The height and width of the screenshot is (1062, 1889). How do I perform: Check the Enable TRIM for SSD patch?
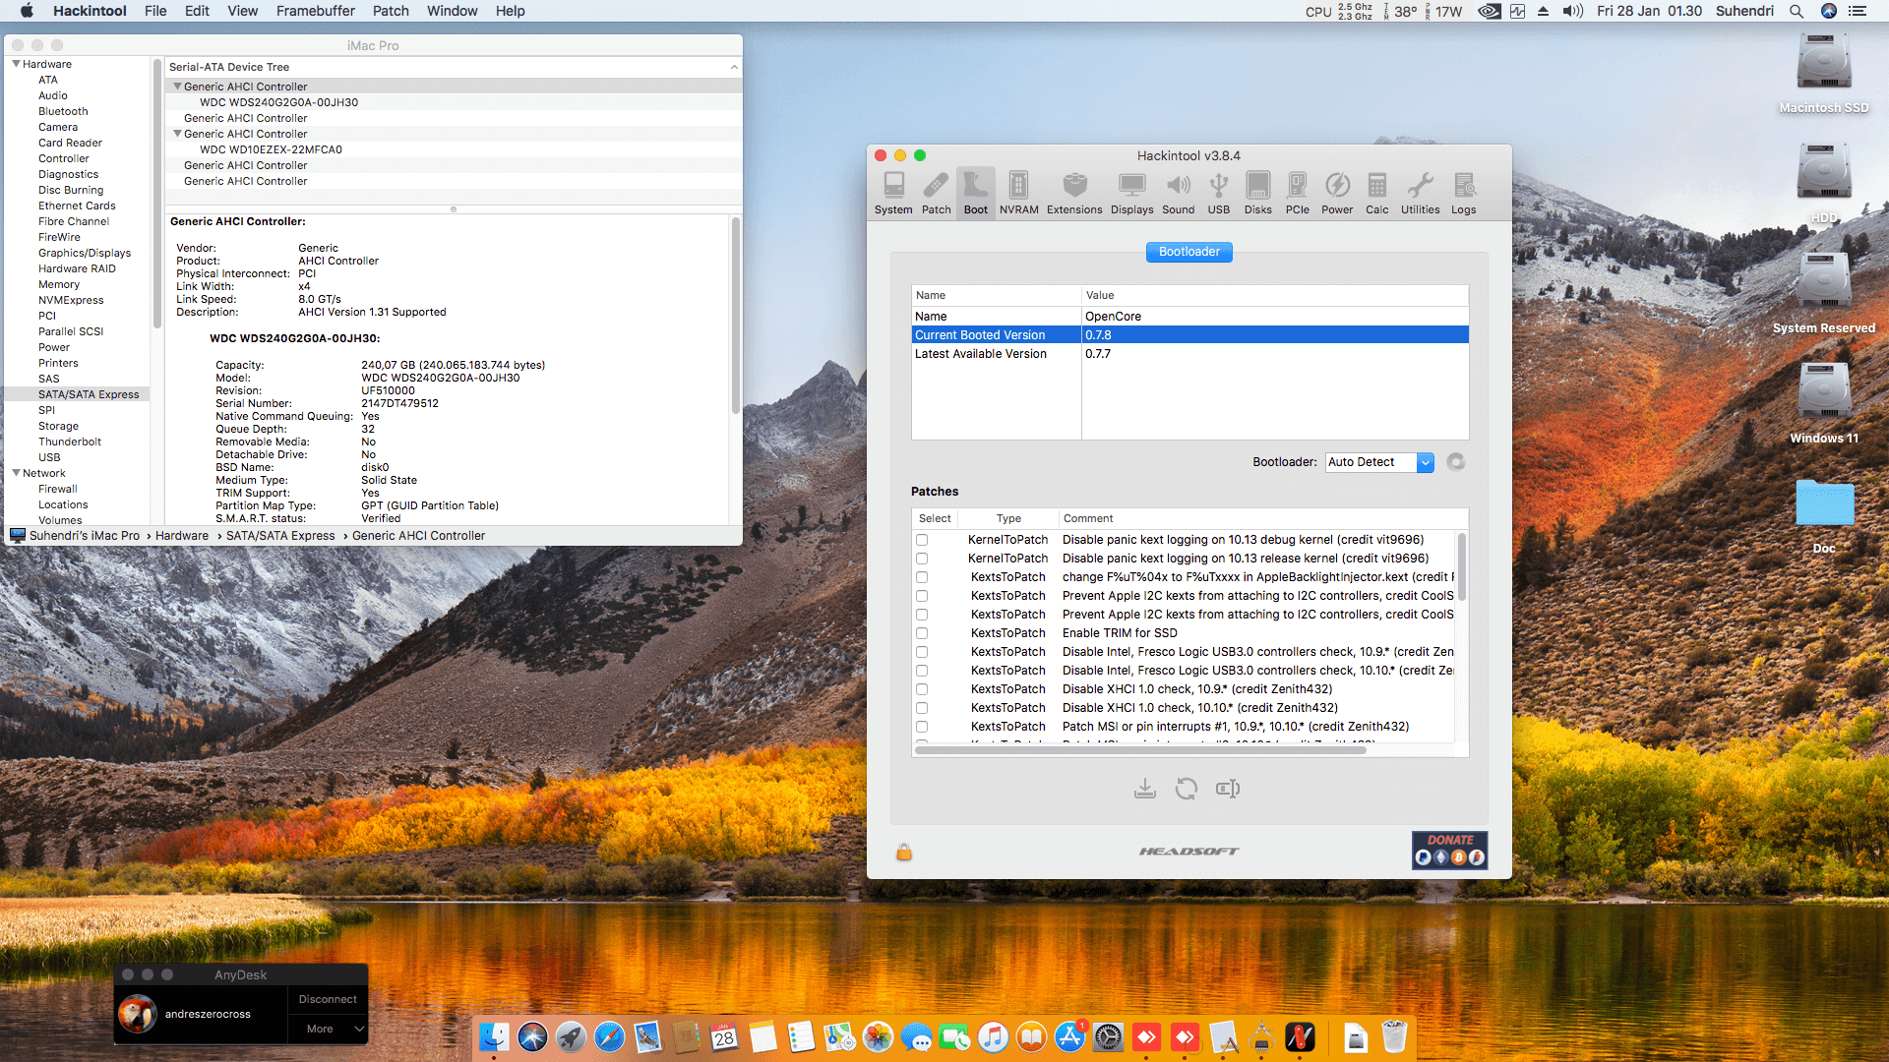[x=922, y=633]
